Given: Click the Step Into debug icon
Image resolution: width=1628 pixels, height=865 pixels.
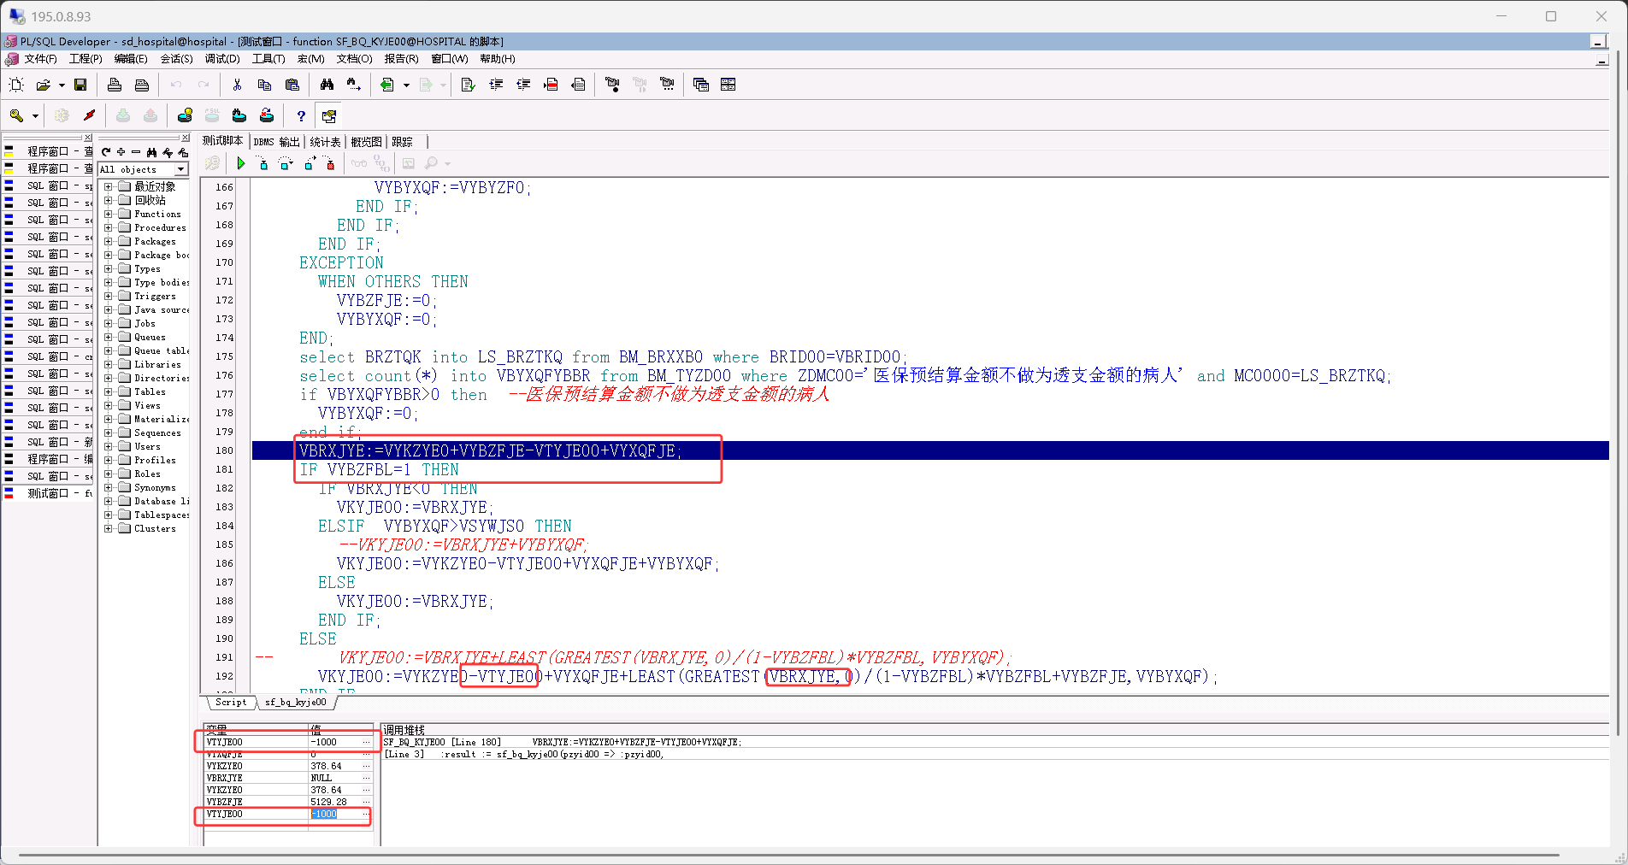Looking at the screenshot, I should 263,163.
